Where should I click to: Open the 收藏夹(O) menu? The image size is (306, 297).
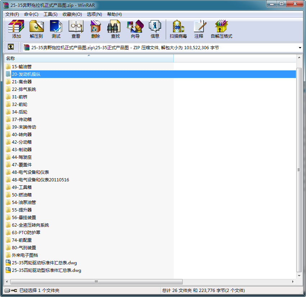coord(72,14)
